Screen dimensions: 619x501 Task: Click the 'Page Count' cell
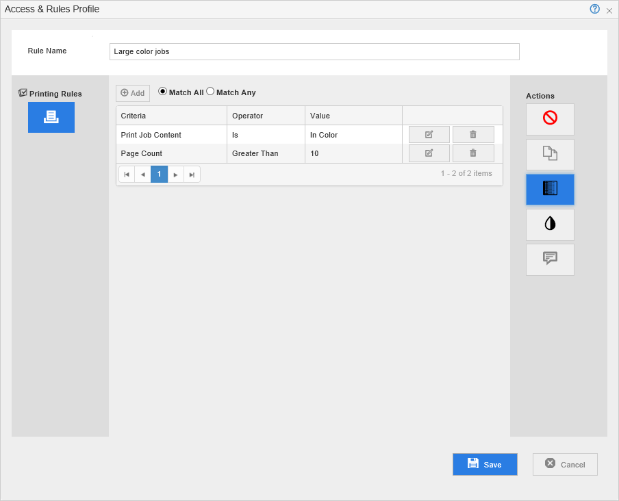point(171,153)
